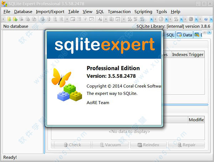Open the File menu
Image resolution: width=214 pixels, height=162 pixels.
[7, 12]
